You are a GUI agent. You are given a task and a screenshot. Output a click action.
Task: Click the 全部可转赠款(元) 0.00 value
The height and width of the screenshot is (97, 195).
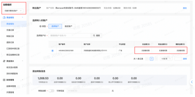click(x=60, y=78)
